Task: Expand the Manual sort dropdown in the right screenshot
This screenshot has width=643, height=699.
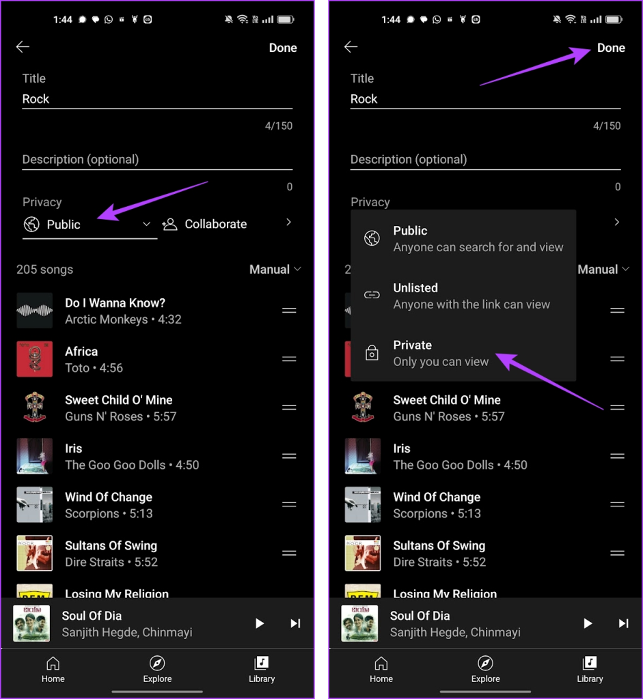Action: pyautogui.click(x=603, y=270)
